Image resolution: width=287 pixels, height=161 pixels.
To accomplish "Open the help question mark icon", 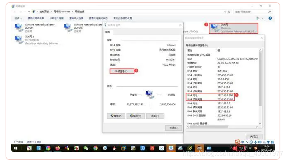I will click(x=270, y=18).
